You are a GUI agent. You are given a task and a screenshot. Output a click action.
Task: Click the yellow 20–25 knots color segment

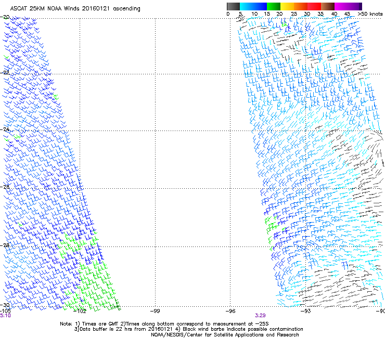[287, 6]
